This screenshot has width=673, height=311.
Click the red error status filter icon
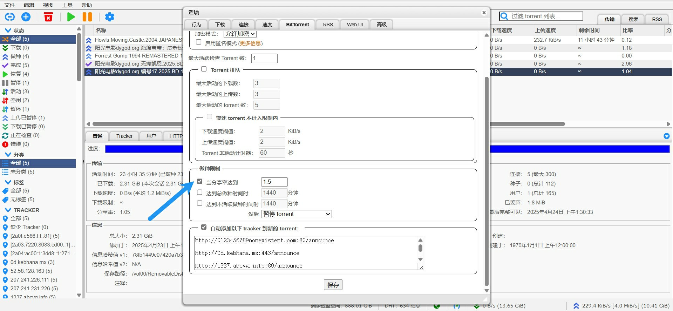pyautogui.click(x=5, y=144)
